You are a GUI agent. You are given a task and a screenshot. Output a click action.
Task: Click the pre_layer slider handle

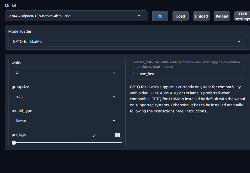point(14,143)
